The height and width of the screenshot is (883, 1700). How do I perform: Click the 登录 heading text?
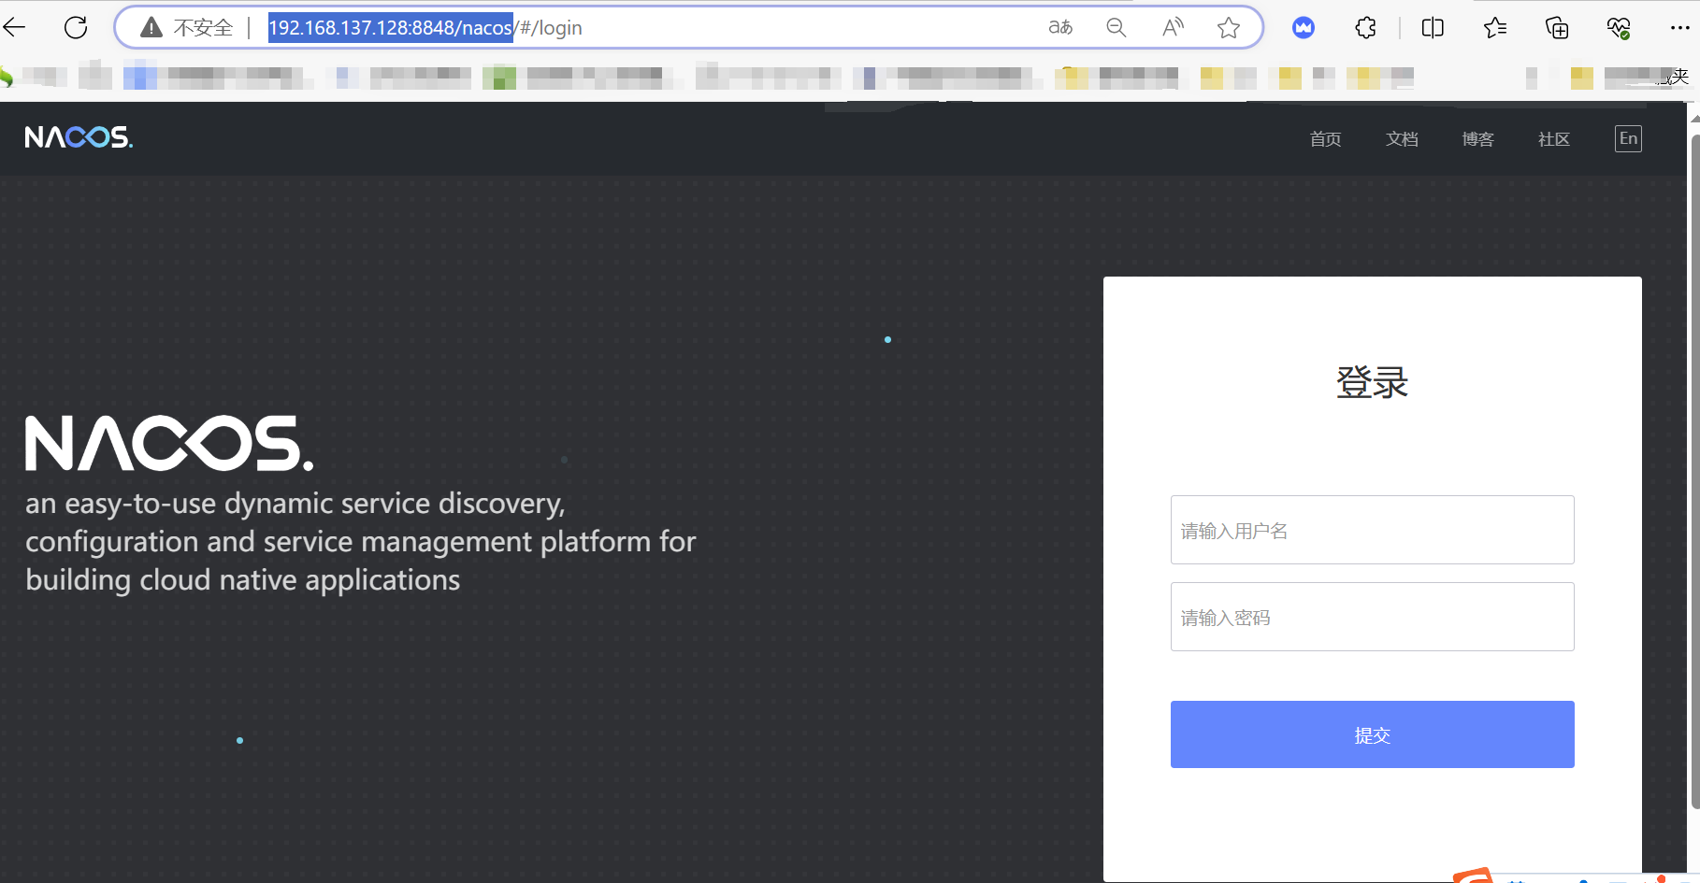(1372, 382)
